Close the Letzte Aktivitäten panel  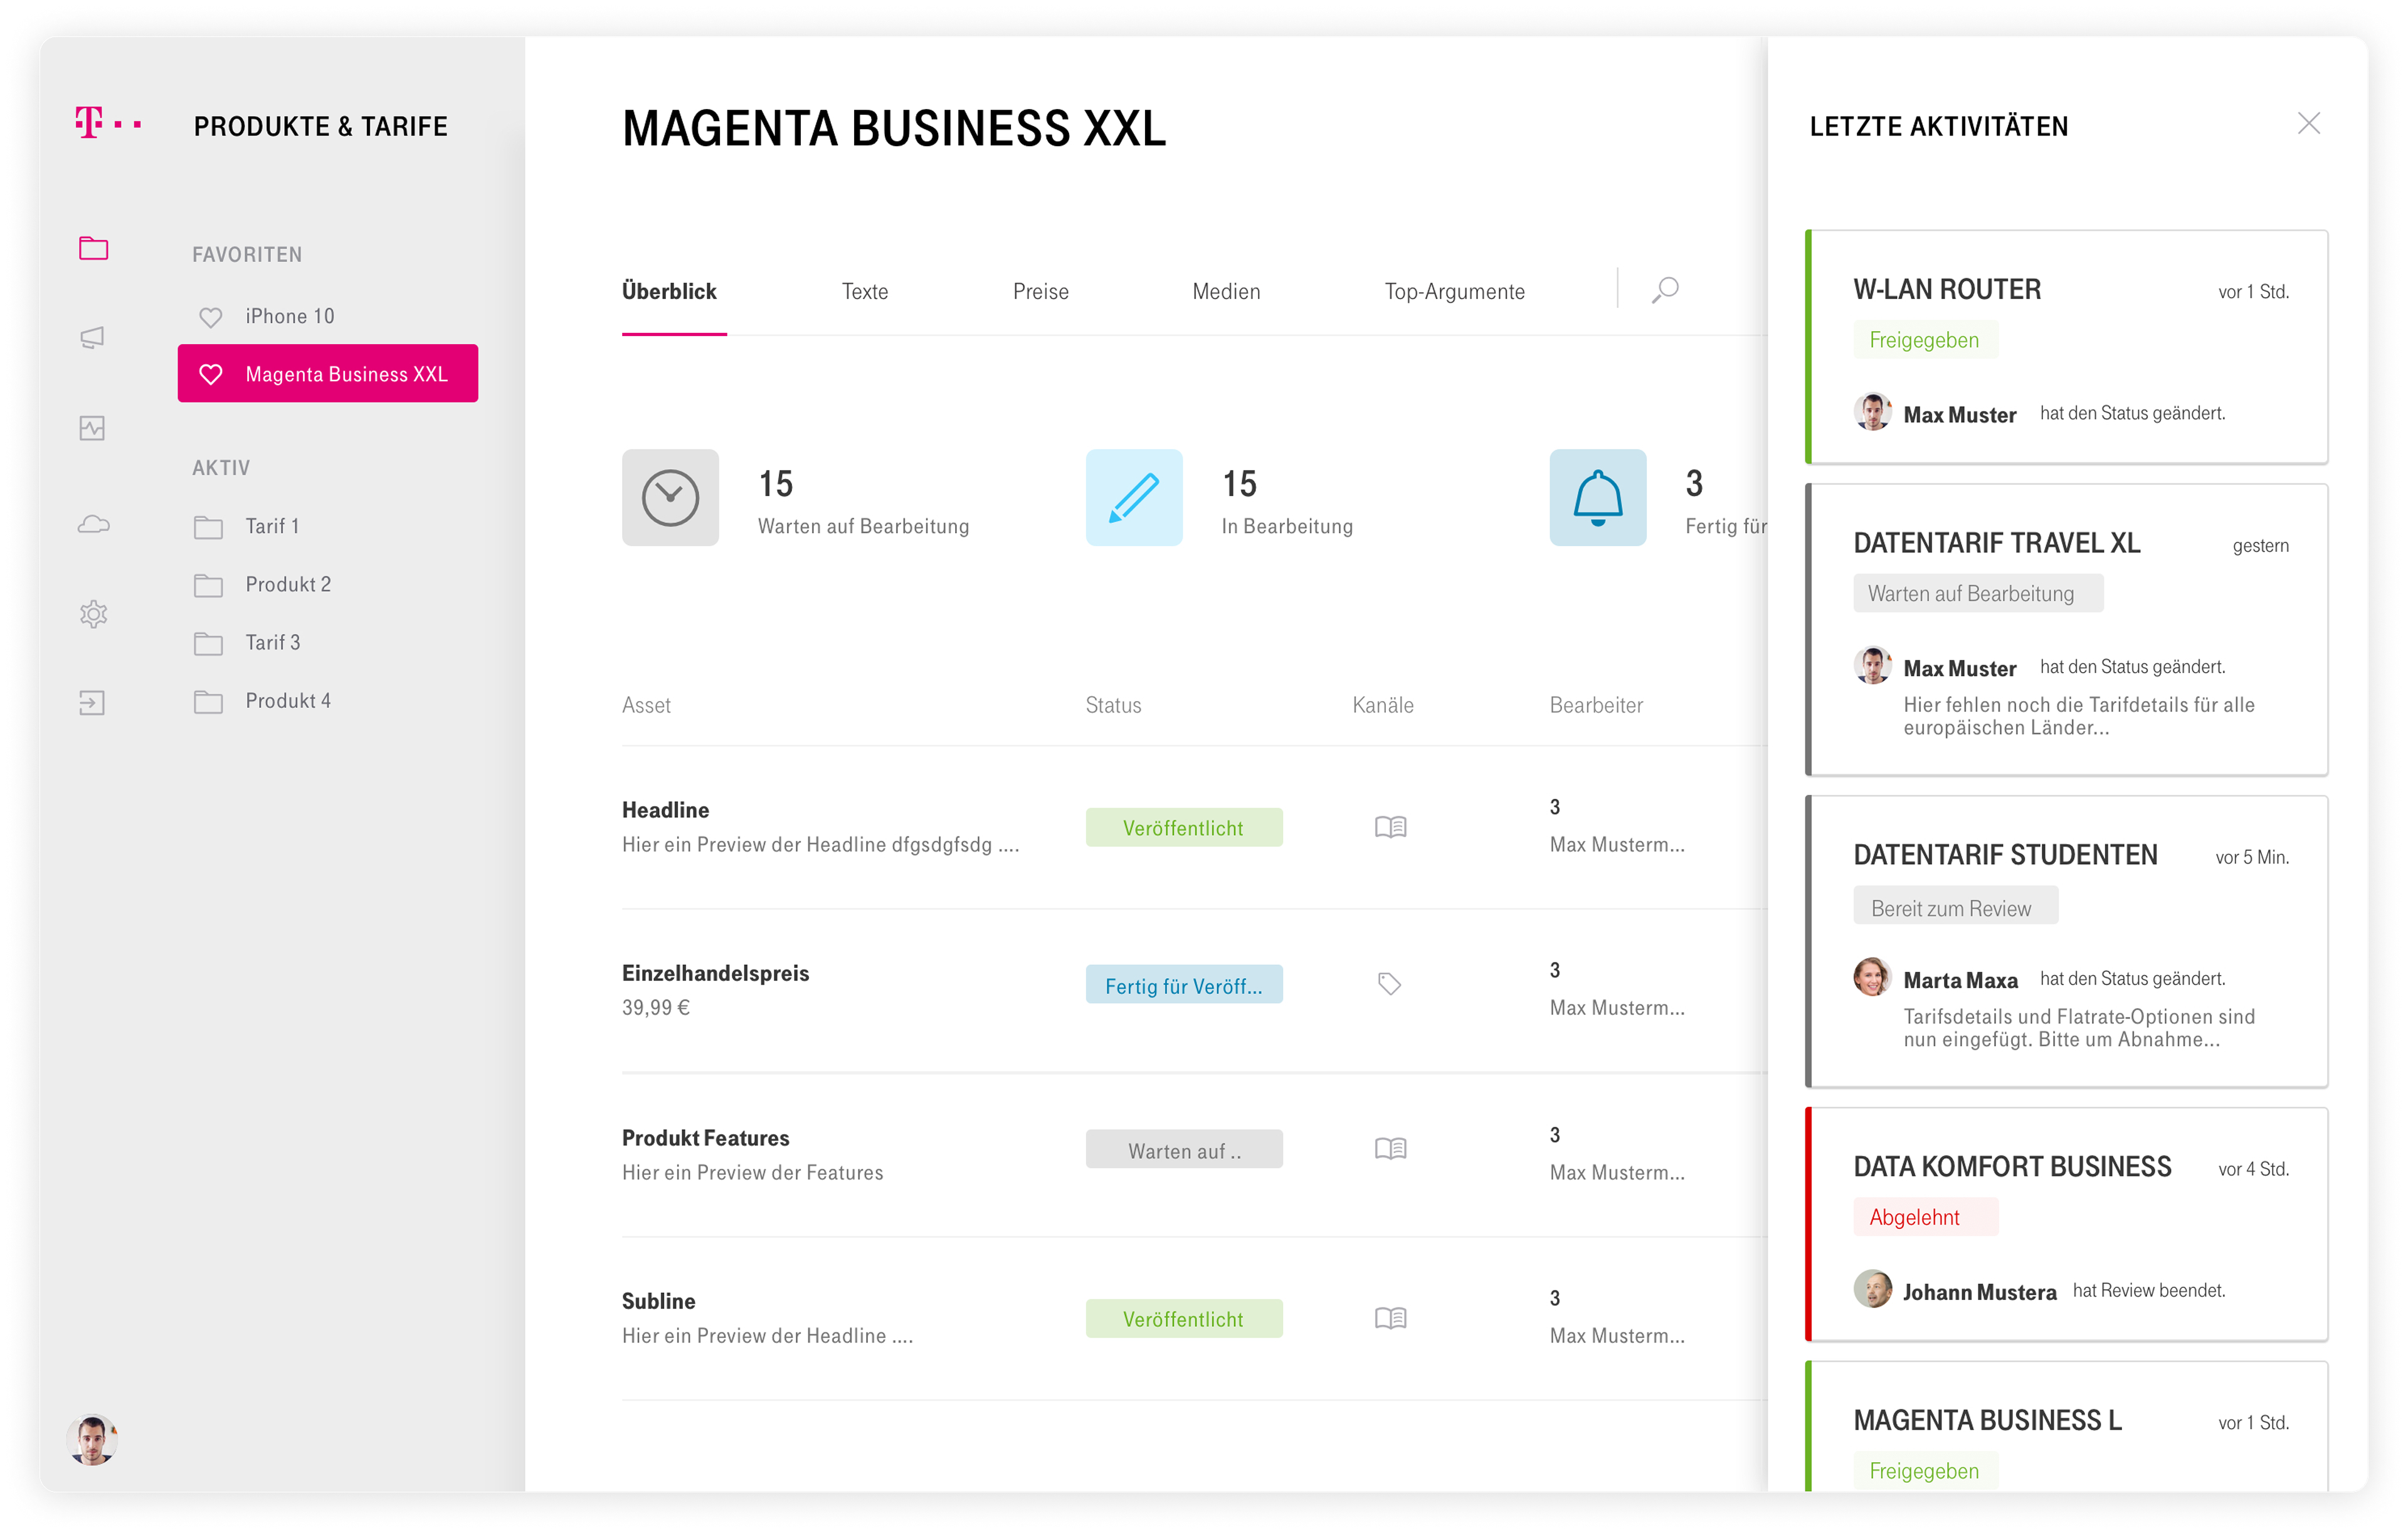(x=2309, y=123)
